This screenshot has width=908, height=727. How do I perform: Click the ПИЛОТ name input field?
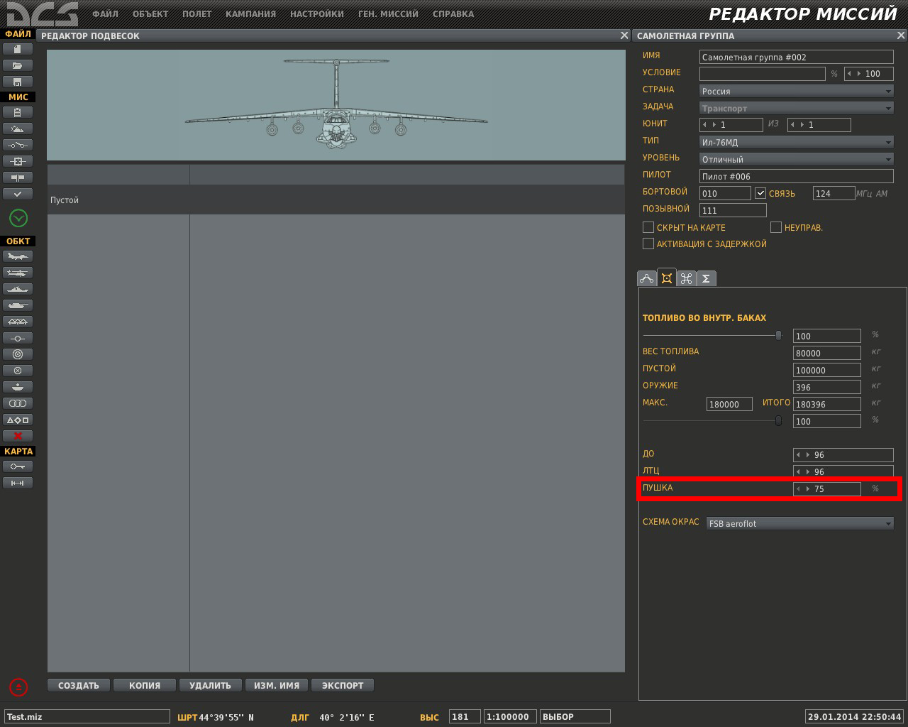[797, 176]
